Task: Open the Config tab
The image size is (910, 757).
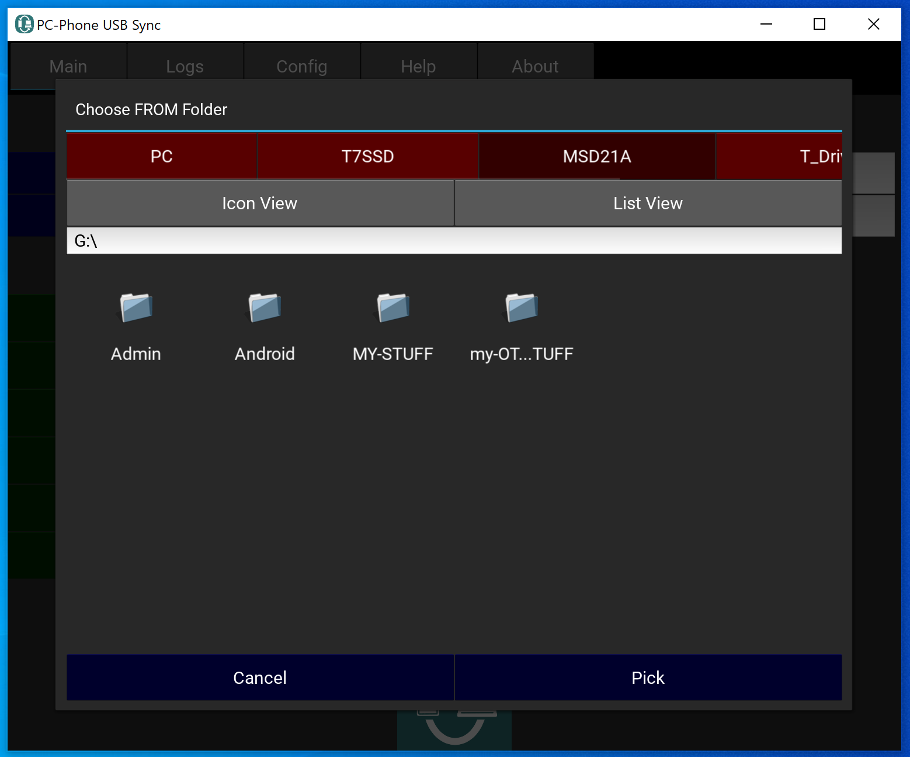Action: coord(302,66)
